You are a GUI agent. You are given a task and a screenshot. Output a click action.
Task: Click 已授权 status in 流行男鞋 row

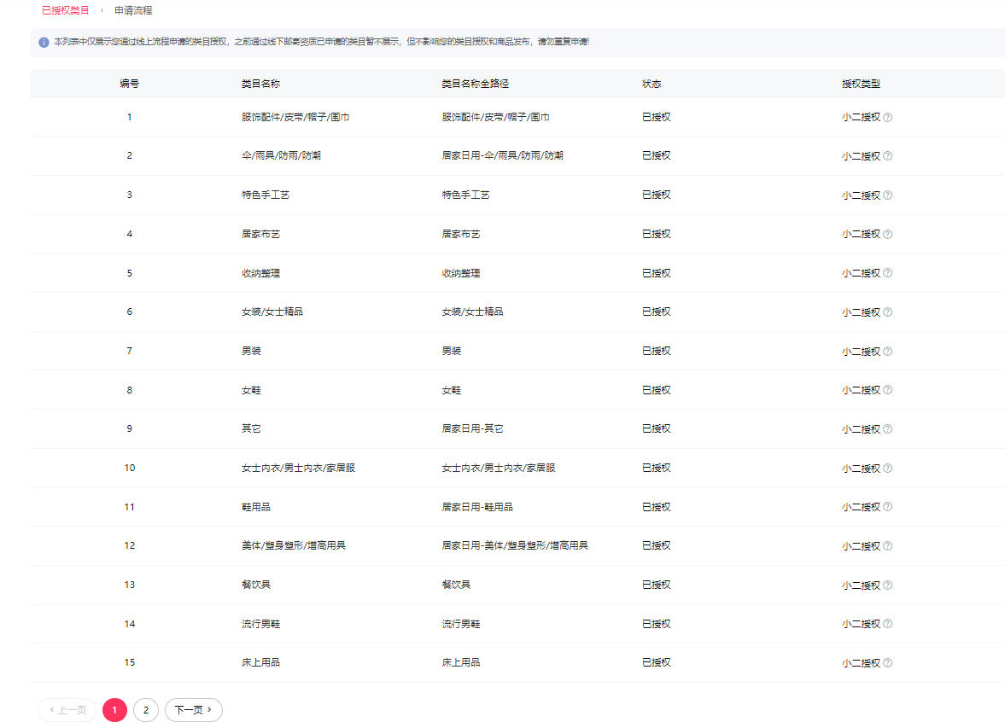(x=656, y=624)
